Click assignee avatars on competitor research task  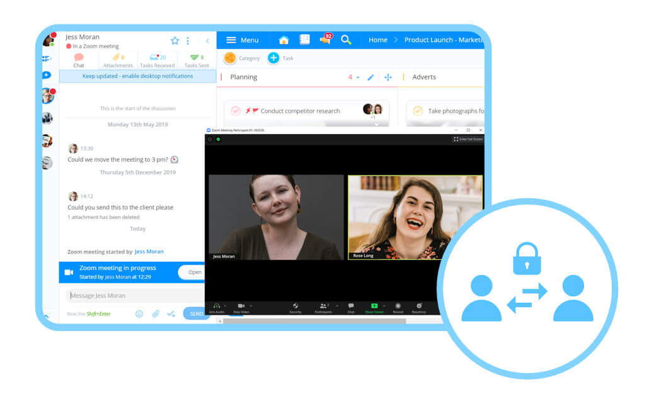(x=372, y=109)
